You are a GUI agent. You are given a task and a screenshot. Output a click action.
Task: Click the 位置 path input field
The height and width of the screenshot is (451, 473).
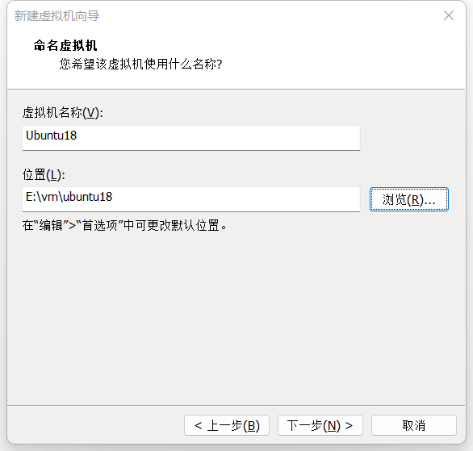pyautogui.click(x=191, y=199)
